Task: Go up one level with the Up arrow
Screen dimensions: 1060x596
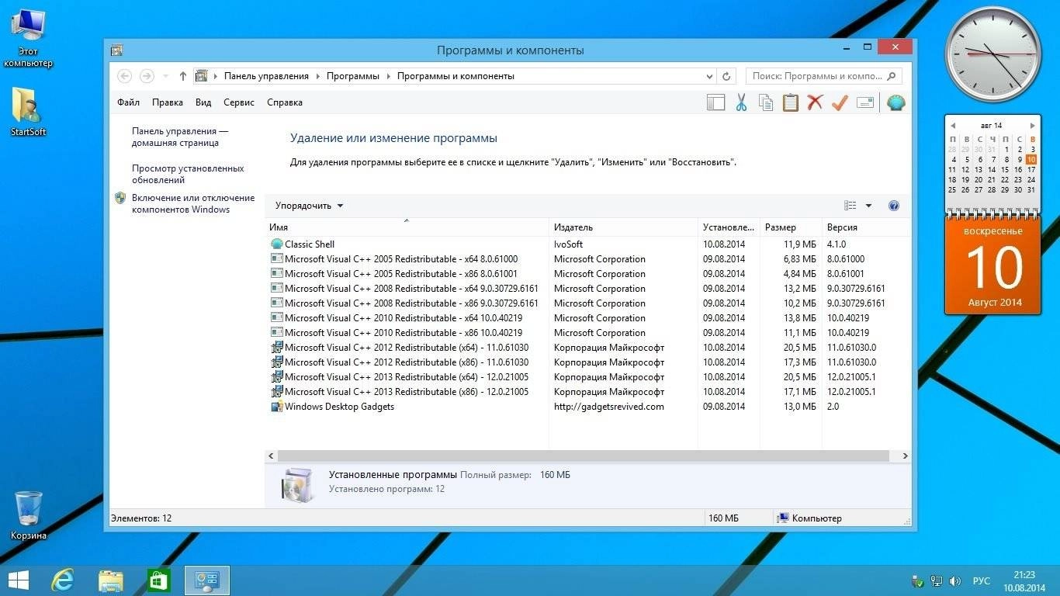Action: pyautogui.click(x=183, y=76)
